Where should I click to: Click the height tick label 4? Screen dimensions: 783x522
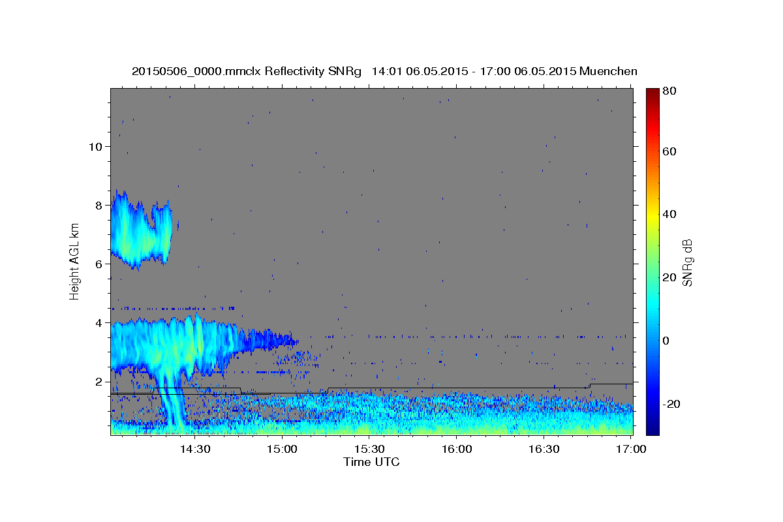coord(100,323)
